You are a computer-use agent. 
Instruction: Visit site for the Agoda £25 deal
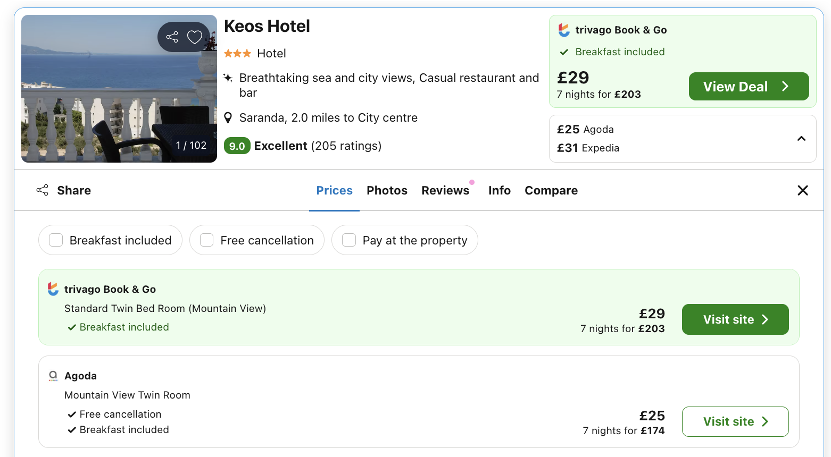(735, 421)
